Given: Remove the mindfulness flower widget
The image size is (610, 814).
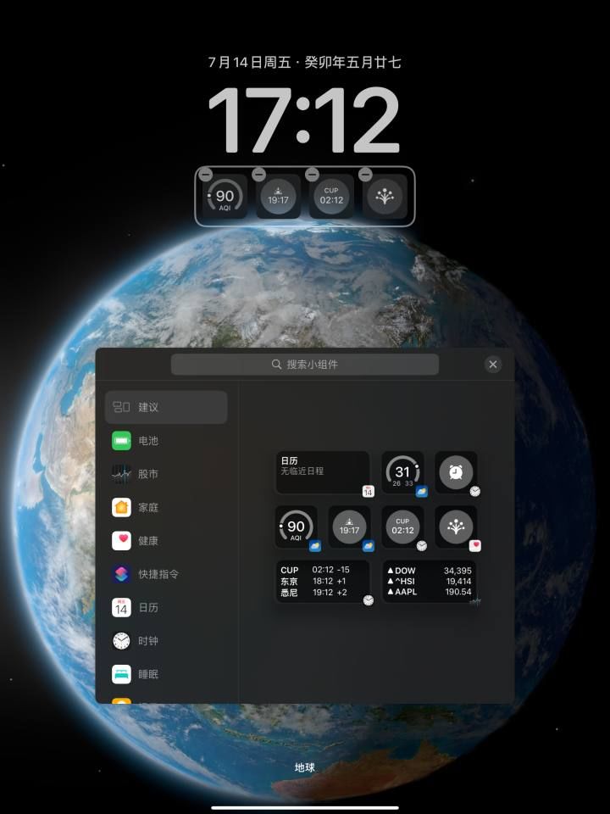Looking at the screenshot, I should [365, 175].
